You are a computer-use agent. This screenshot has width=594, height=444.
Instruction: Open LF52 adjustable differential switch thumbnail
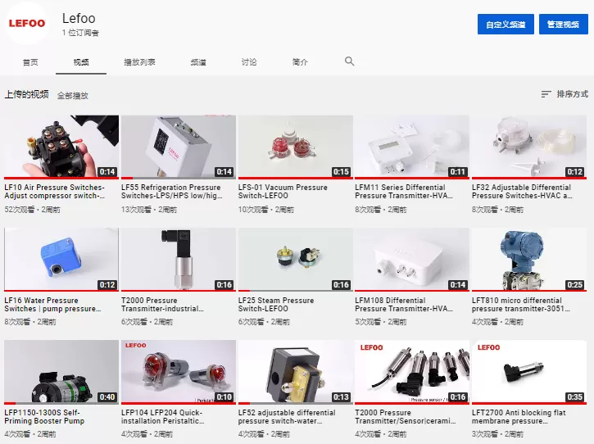[x=296, y=372]
